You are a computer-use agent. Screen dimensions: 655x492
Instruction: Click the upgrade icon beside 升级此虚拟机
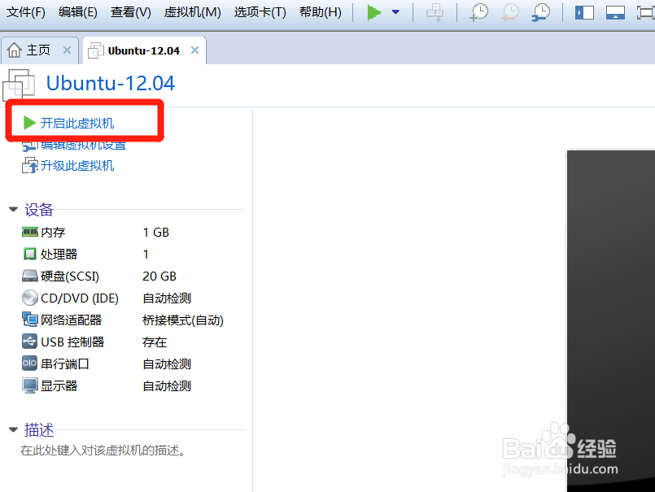click(x=29, y=165)
